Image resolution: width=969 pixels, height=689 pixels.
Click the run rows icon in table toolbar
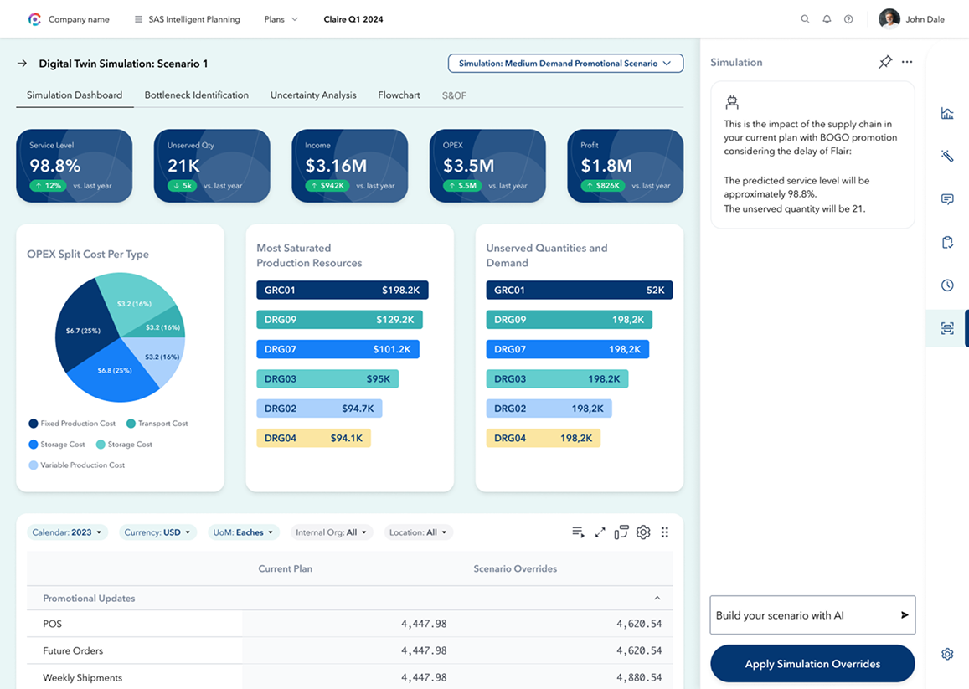coord(578,532)
